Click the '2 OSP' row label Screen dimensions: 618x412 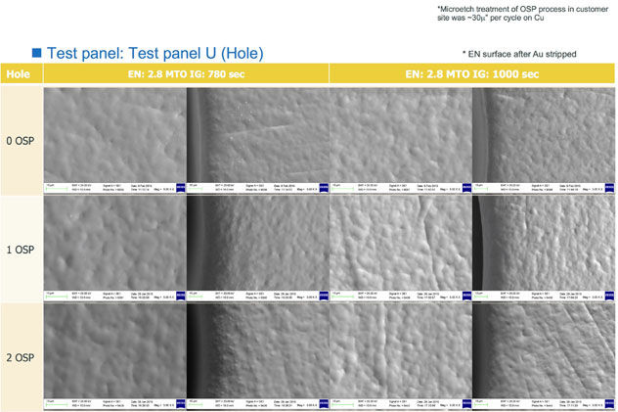pyautogui.click(x=21, y=356)
